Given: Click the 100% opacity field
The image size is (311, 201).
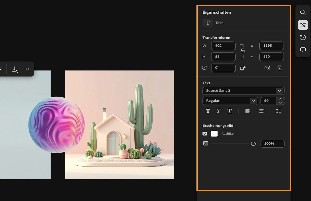Looking at the screenshot, I should pyautogui.click(x=272, y=144).
